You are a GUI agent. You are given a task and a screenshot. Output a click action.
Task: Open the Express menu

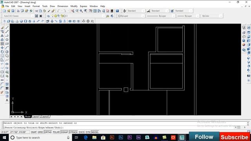(x=84, y=6)
